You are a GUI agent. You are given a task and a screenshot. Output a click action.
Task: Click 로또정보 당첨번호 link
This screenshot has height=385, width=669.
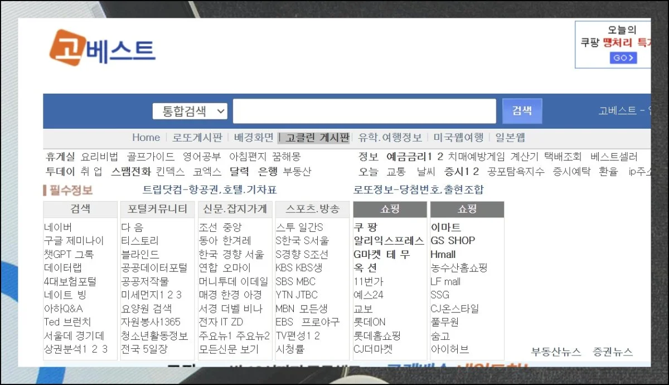coord(419,190)
